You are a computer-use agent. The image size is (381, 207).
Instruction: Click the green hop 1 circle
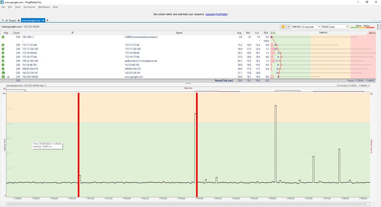3,37
